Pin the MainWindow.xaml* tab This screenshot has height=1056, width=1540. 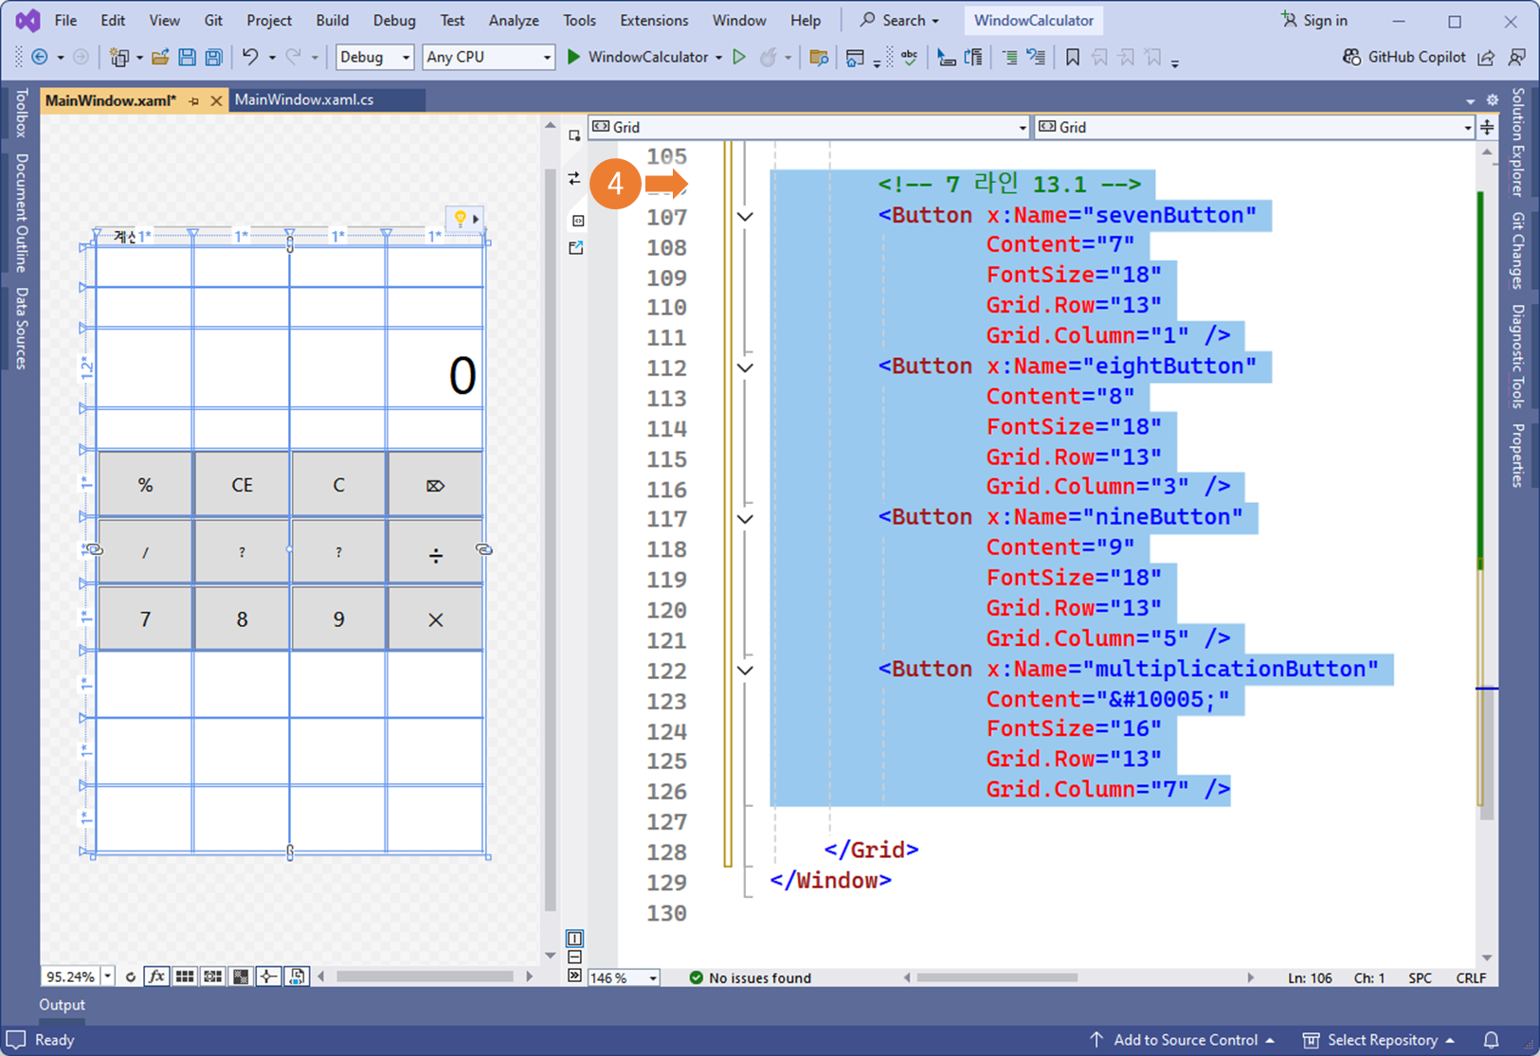(194, 100)
